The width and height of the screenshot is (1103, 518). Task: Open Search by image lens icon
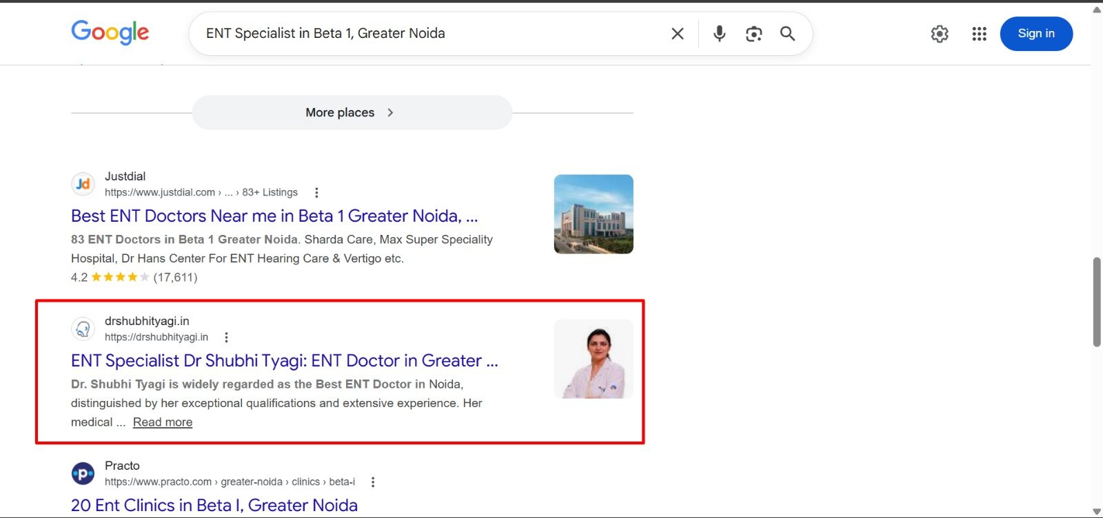[x=753, y=34]
